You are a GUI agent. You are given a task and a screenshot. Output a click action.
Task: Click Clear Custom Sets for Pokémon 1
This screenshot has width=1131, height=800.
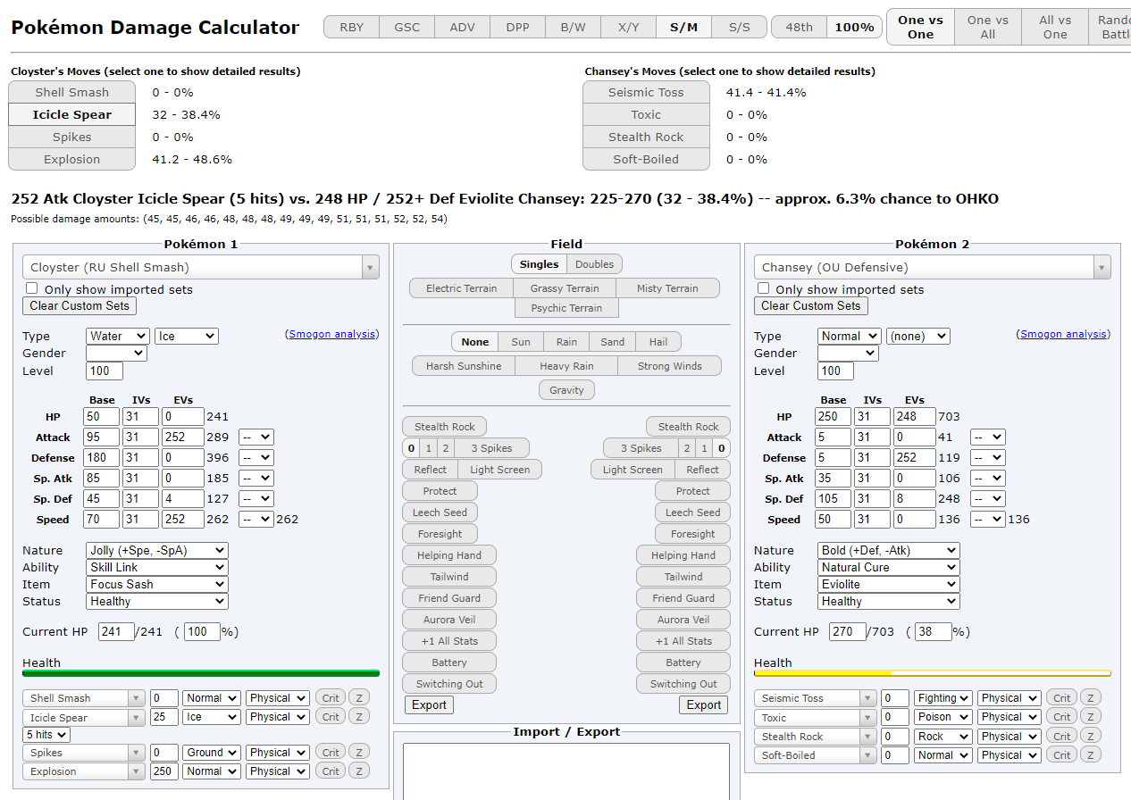(x=80, y=306)
